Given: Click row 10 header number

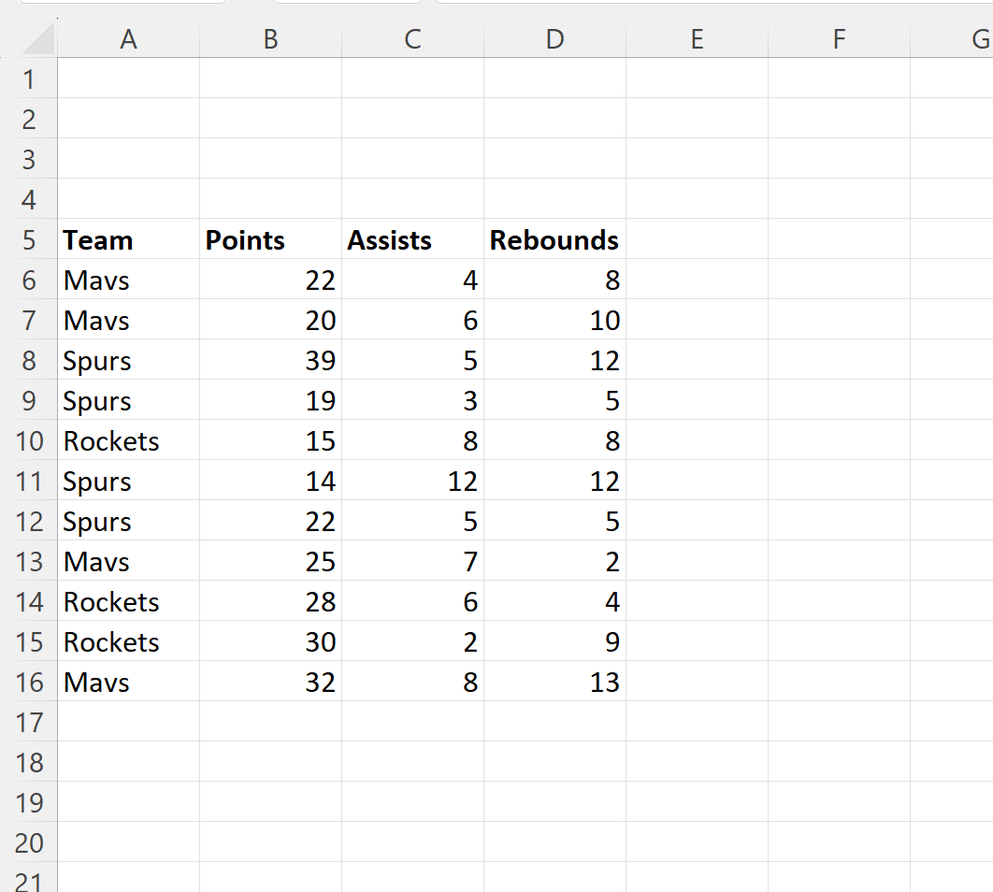Looking at the screenshot, I should (29, 441).
